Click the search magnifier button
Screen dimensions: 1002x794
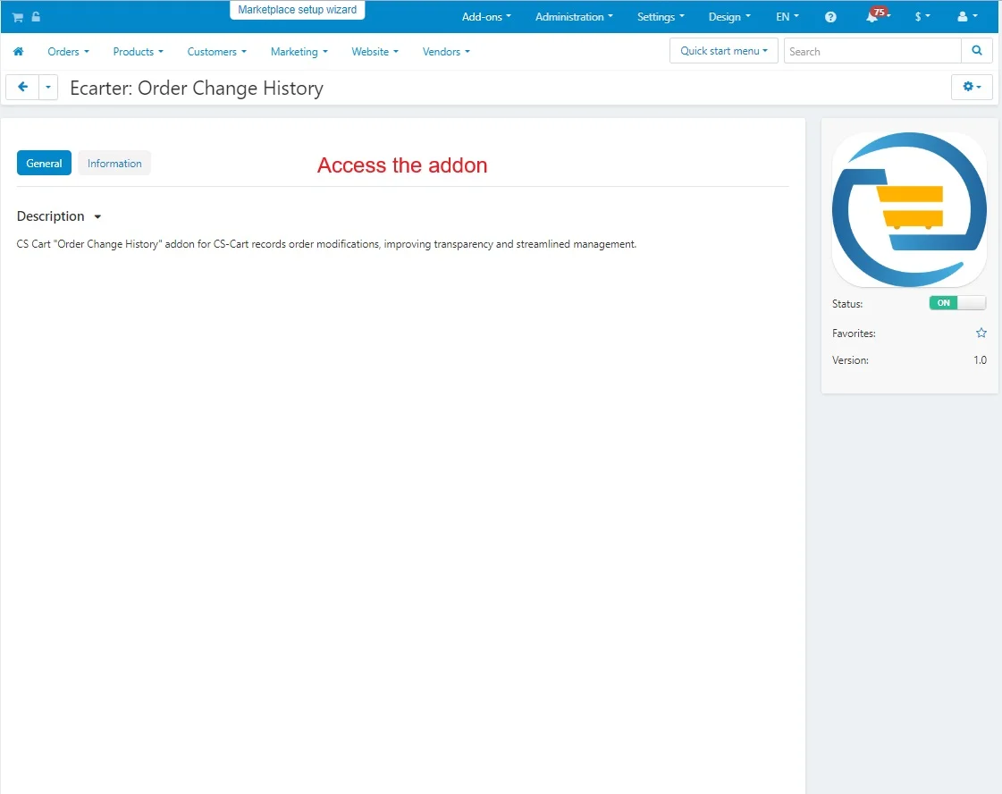coord(976,50)
